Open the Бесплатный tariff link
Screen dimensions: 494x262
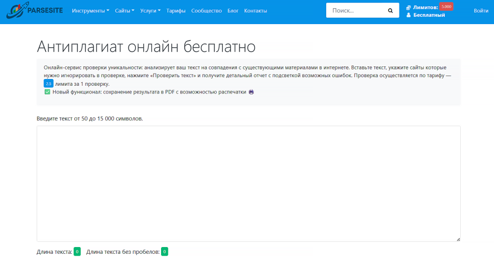(x=429, y=15)
